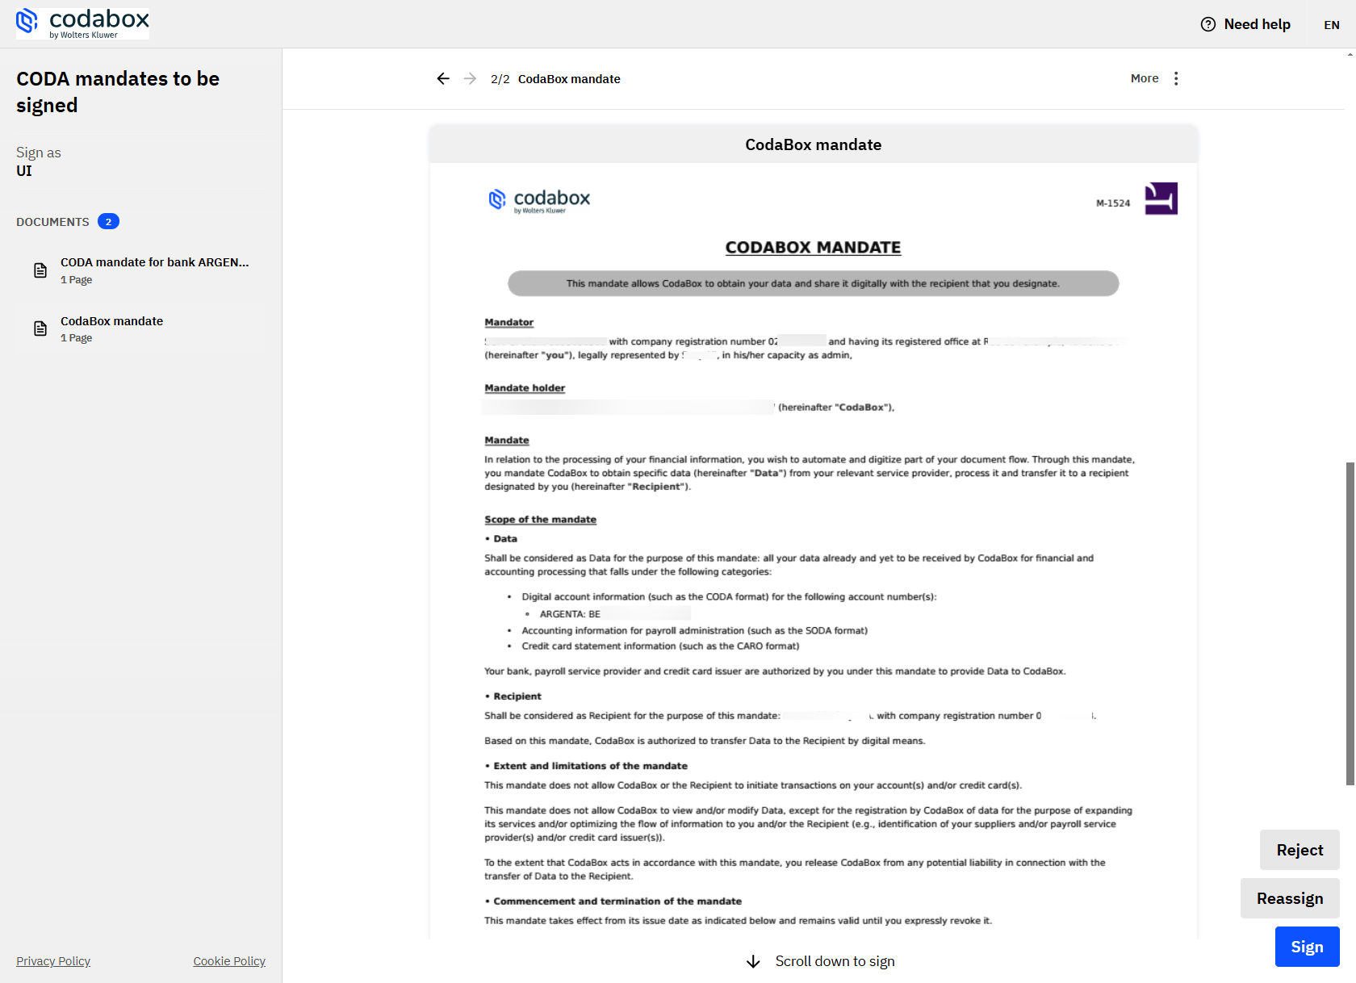Click document icon next to CodaBox mandate
The height and width of the screenshot is (983, 1356).
pyautogui.click(x=40, y=328)
